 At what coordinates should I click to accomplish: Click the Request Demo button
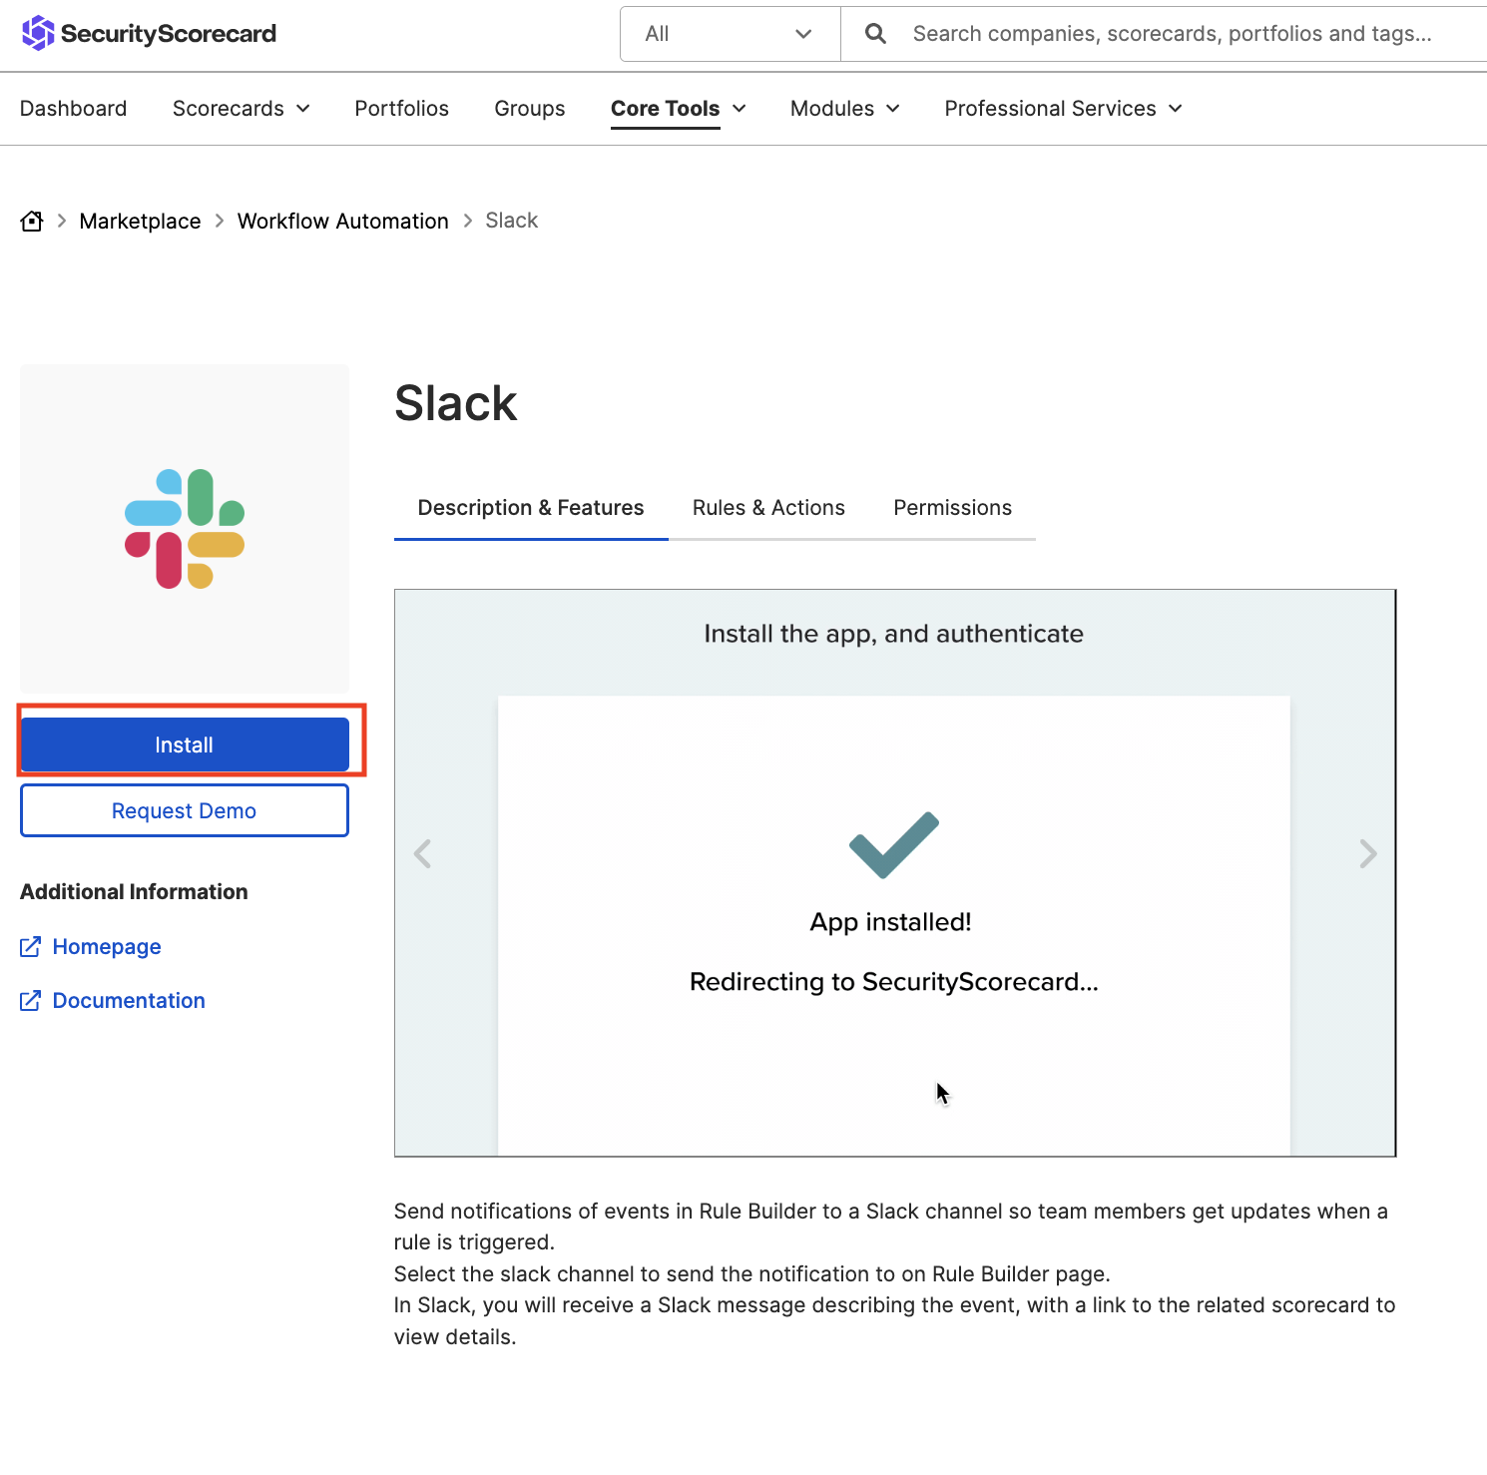[x=184, y=809]
